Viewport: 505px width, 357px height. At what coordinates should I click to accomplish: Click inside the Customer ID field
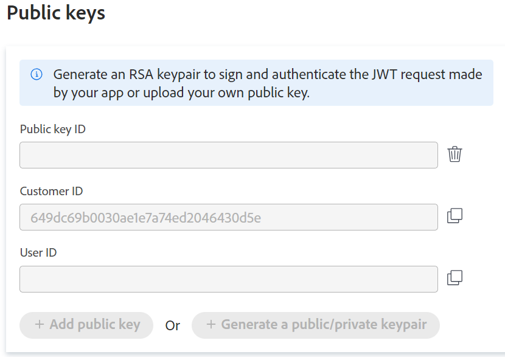228,217
